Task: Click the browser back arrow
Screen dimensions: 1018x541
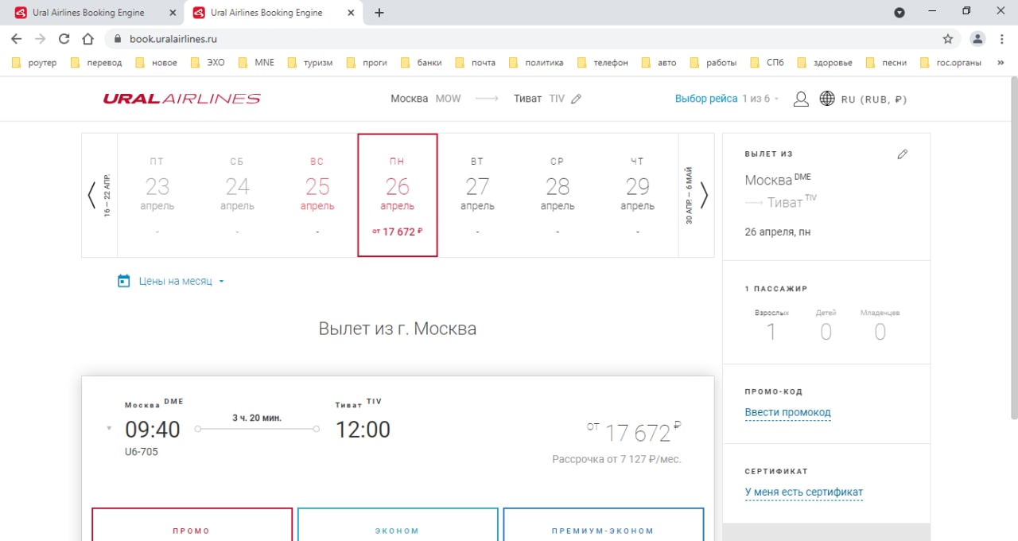Action: click(x=17, y=38)
